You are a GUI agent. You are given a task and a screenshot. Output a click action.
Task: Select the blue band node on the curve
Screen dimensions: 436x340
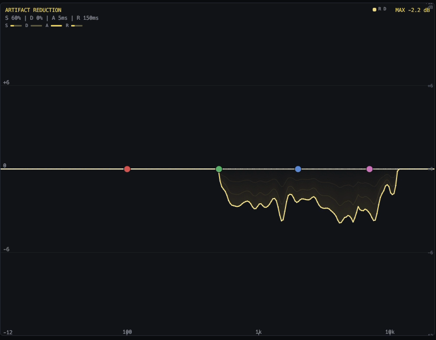(298, 169)
